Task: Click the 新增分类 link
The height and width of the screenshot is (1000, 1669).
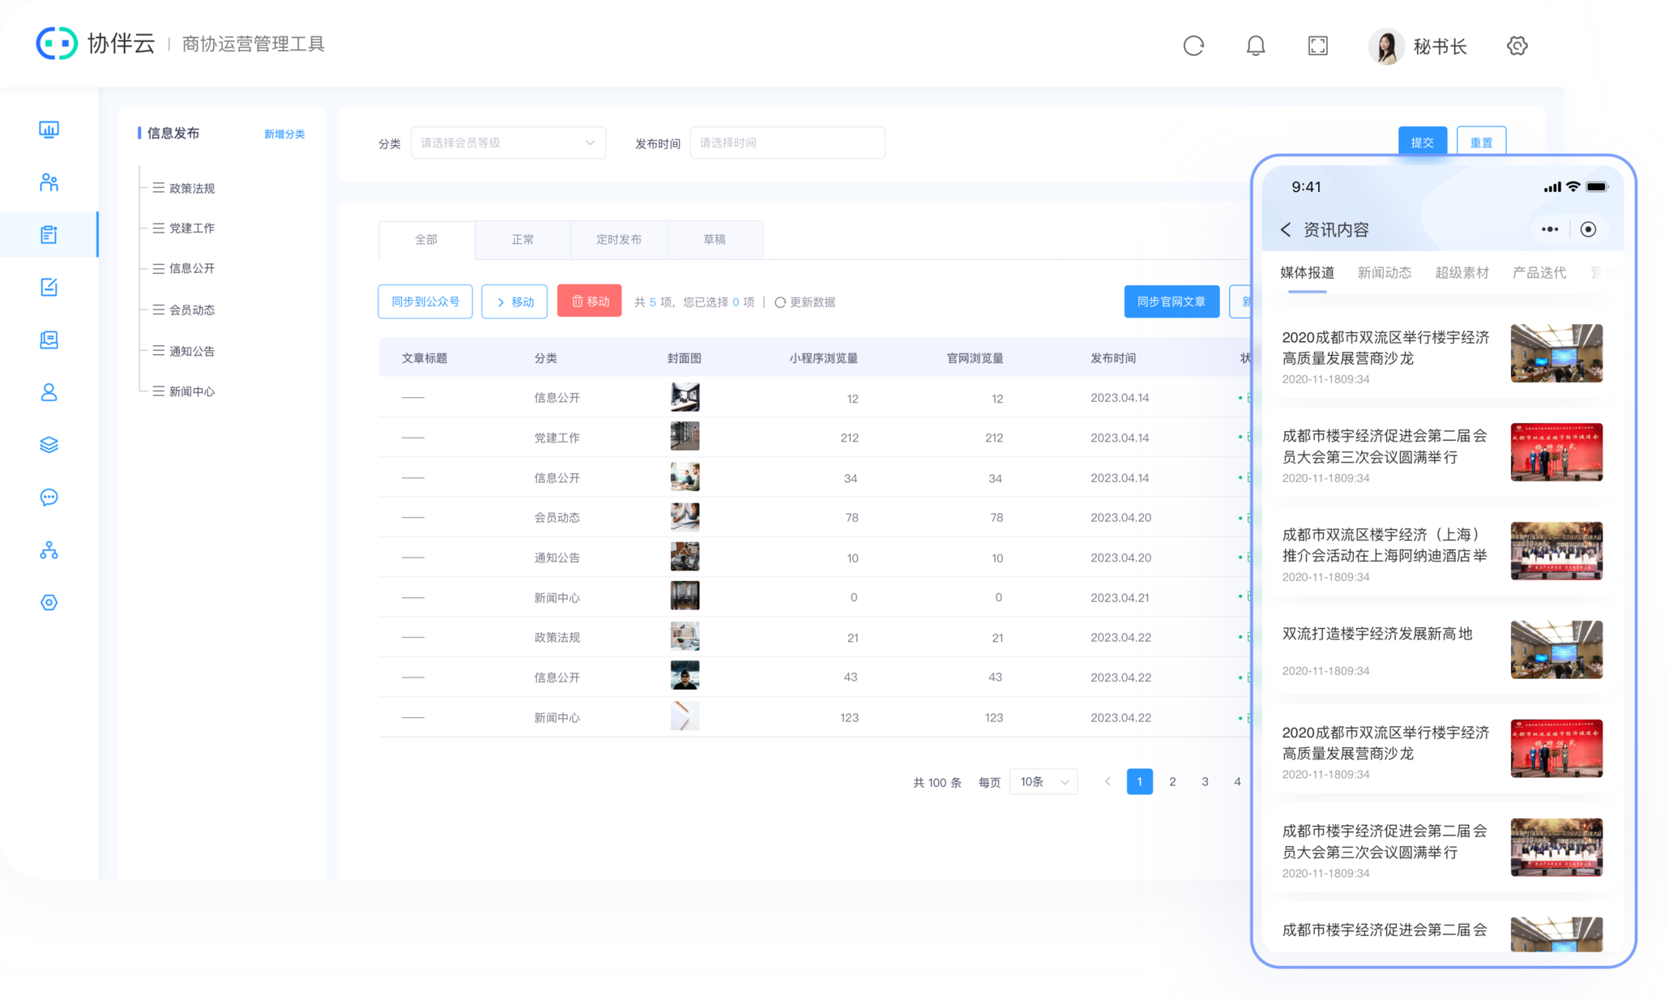Action: click(284, 135)
